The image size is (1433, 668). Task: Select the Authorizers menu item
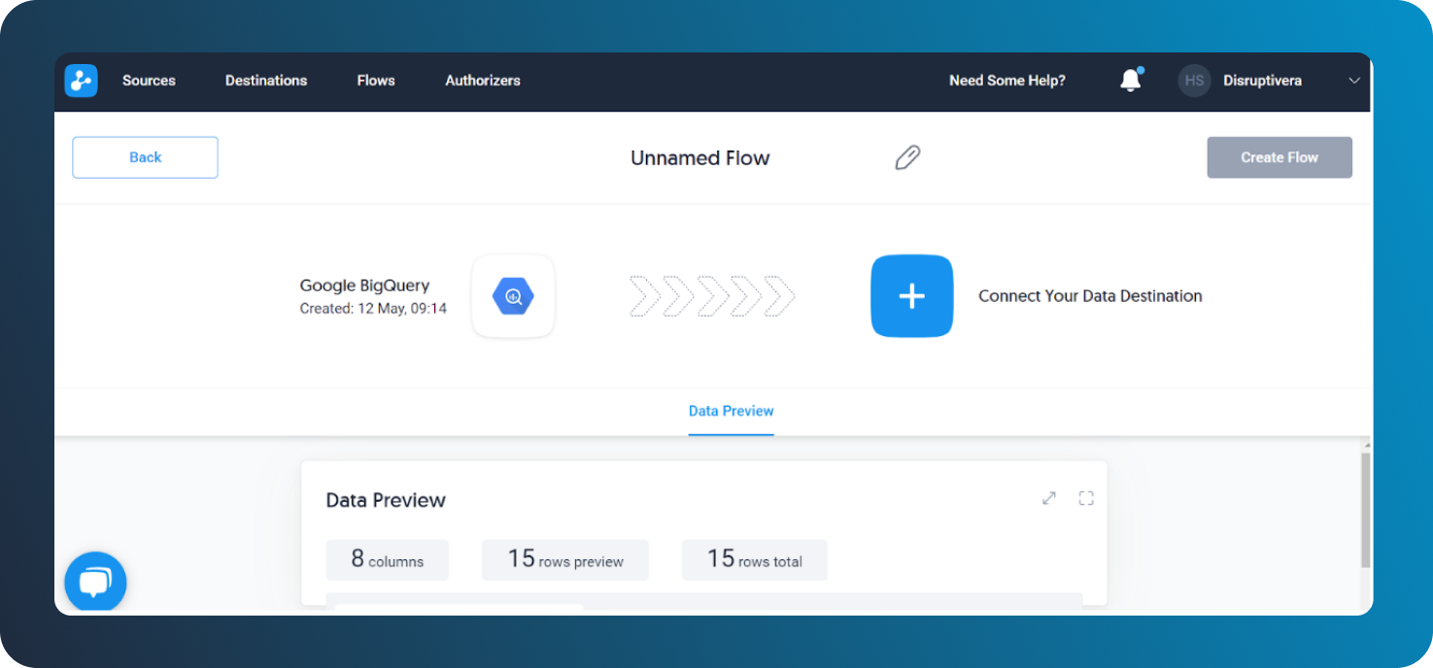[482, 81]
